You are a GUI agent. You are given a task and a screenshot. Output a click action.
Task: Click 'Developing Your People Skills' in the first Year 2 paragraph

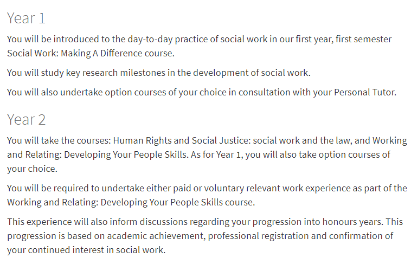tap(125, 154)
